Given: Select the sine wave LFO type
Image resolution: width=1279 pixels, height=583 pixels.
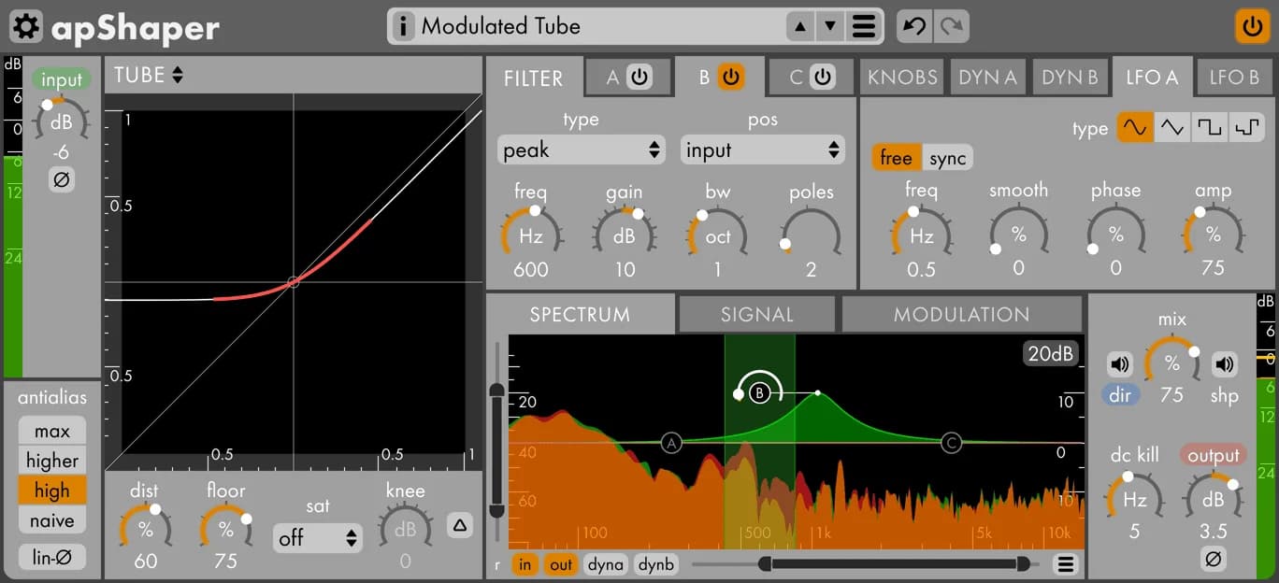Looking at the screenshot, I should [x=1135, y=128].
